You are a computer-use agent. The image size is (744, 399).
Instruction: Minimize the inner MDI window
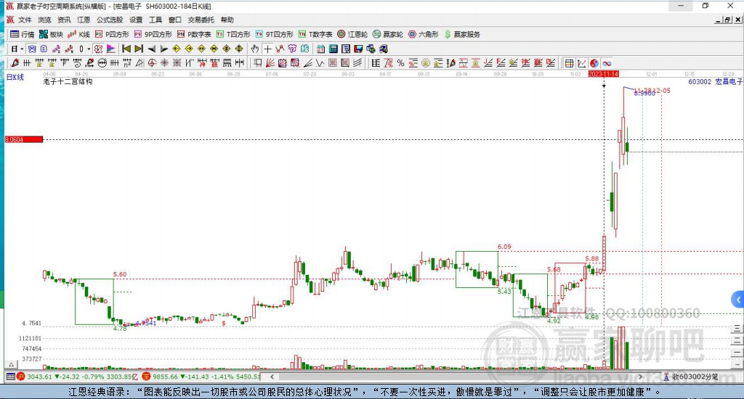[x=719, y=20]
